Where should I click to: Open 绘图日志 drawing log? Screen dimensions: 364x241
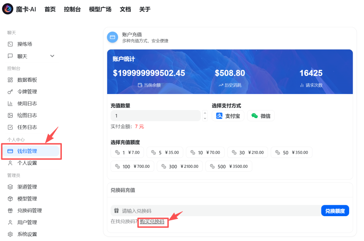[27, 115]
